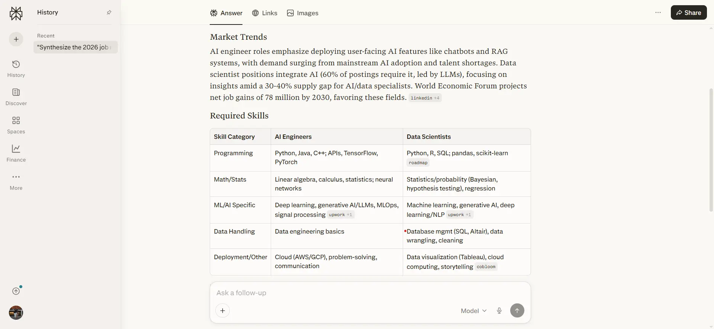
Task: Open the Model selection dropdown
Action: coord(473,310)
